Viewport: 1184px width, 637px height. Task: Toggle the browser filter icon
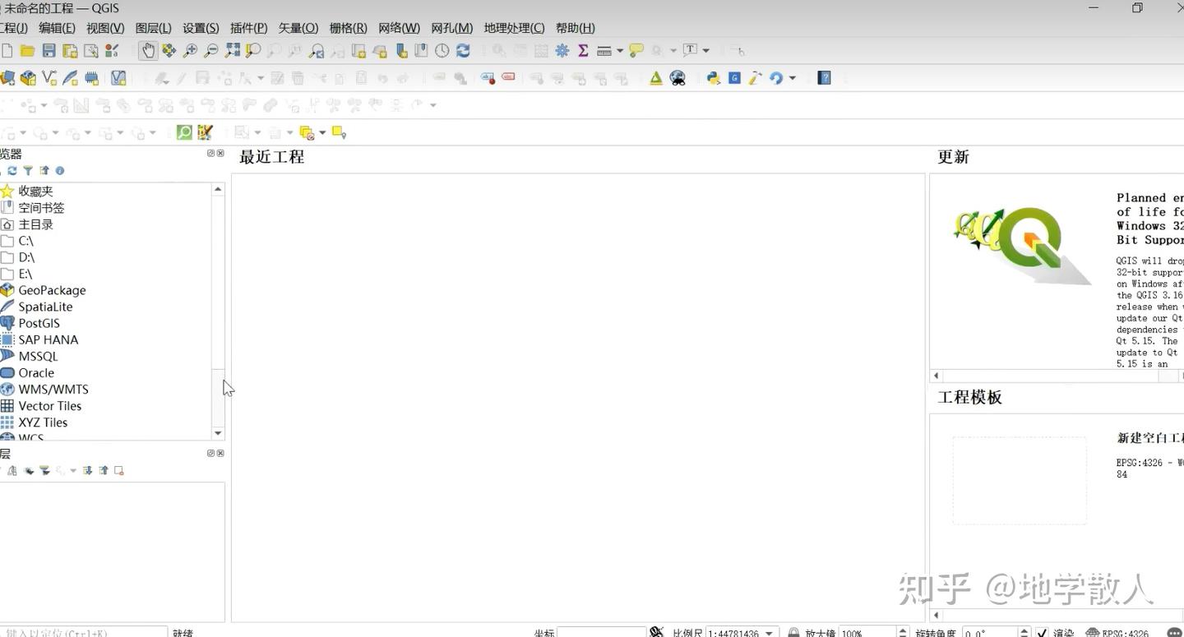pyautogui.click(x=29, y=170)
